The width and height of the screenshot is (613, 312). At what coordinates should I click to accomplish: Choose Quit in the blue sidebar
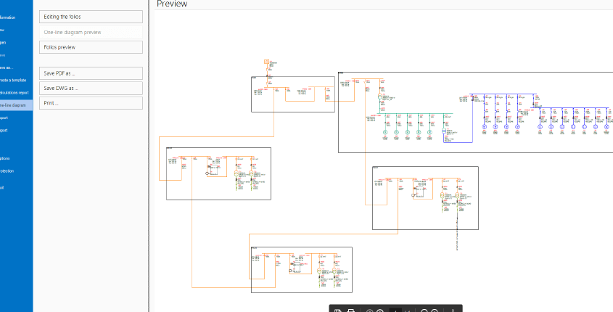2,187
